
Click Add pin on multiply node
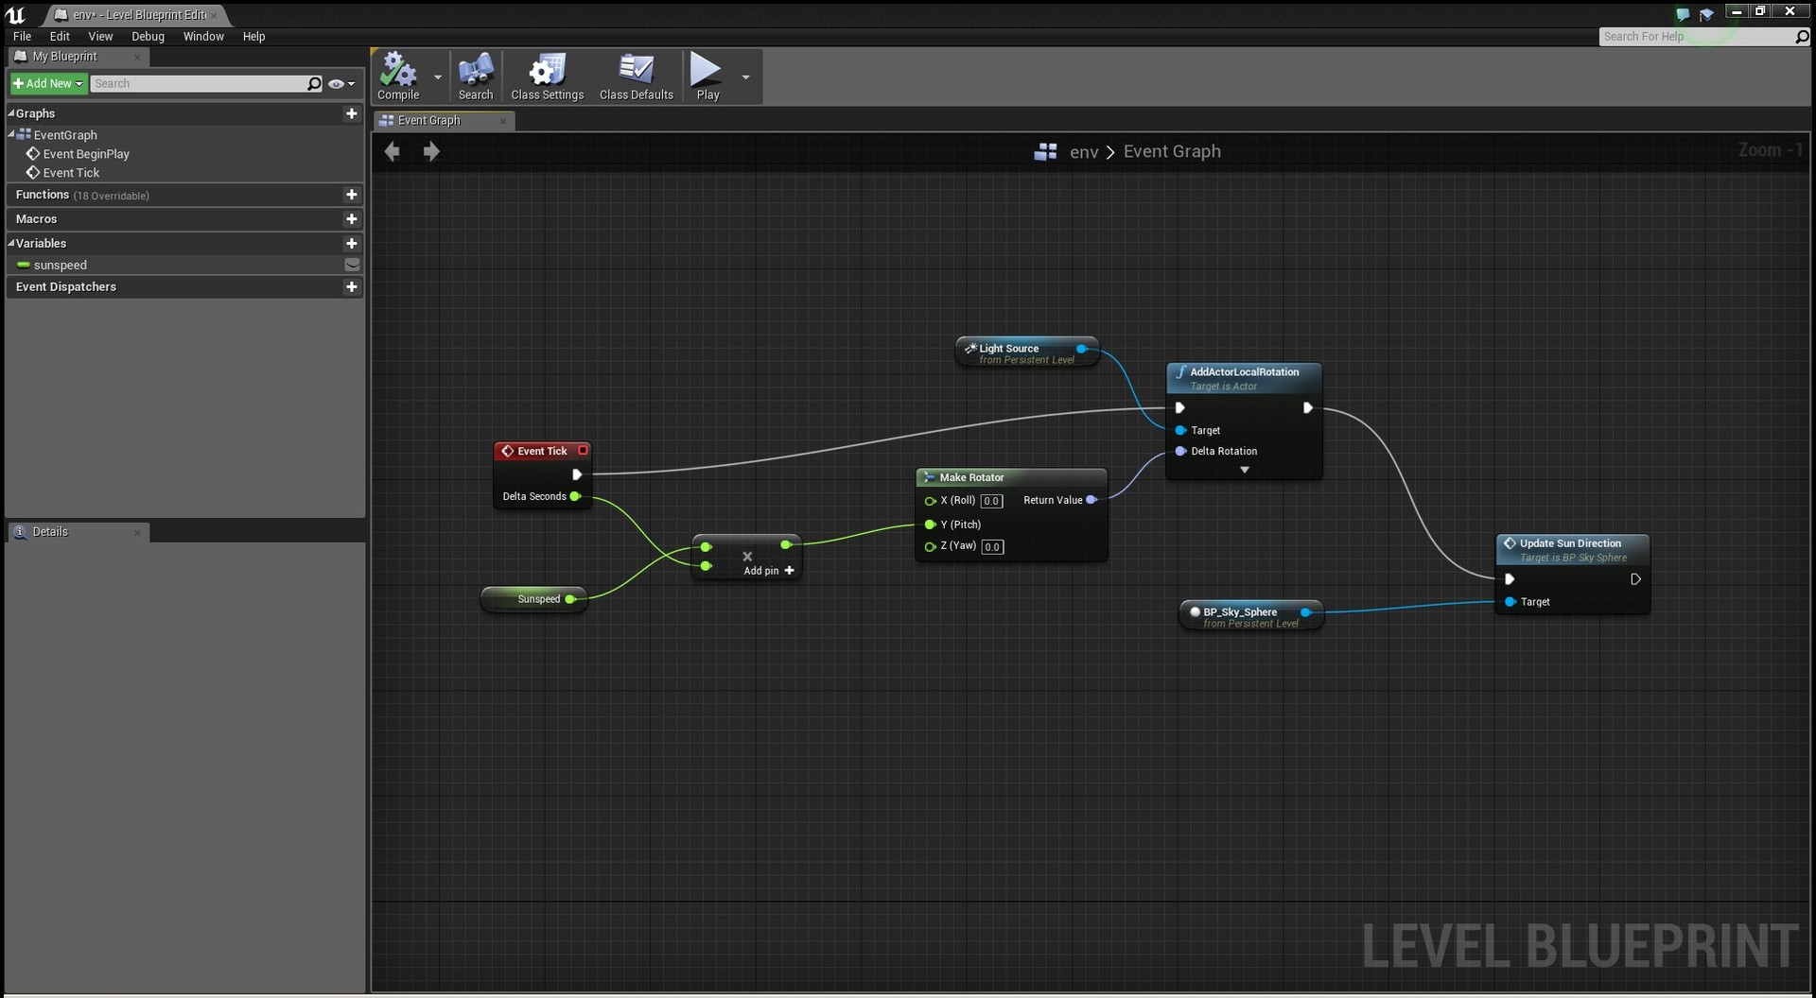click(768, 571)
